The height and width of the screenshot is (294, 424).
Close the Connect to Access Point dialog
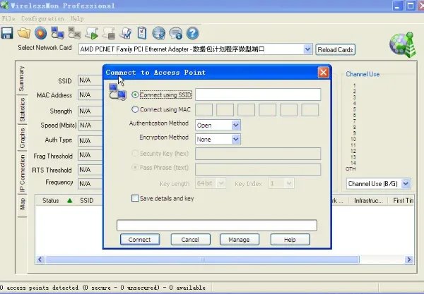tap(323, 73)
